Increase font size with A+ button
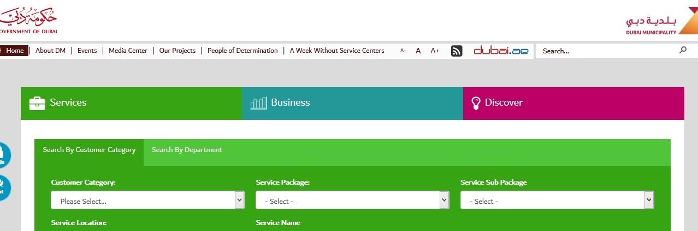 [x=435, y=51]
